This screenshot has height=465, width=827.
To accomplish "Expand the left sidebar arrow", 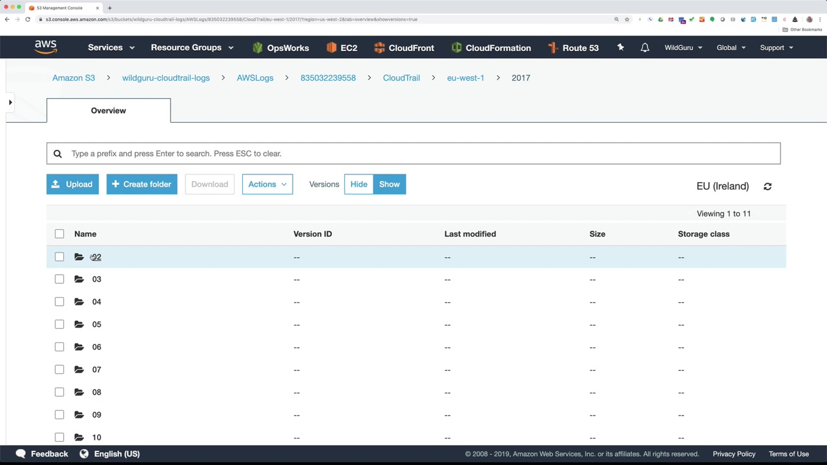I will [x=10, y=102].
